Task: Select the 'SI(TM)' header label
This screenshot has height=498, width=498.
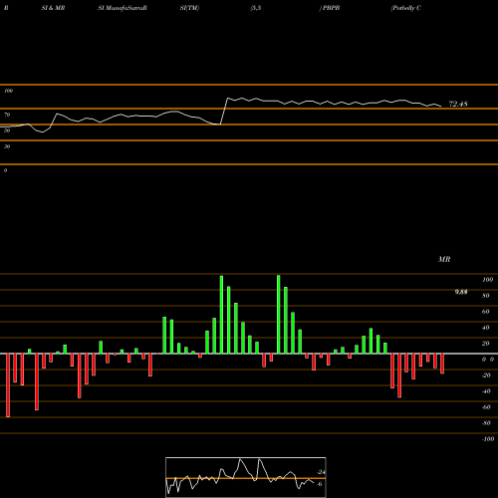Action: coord(189,8)
